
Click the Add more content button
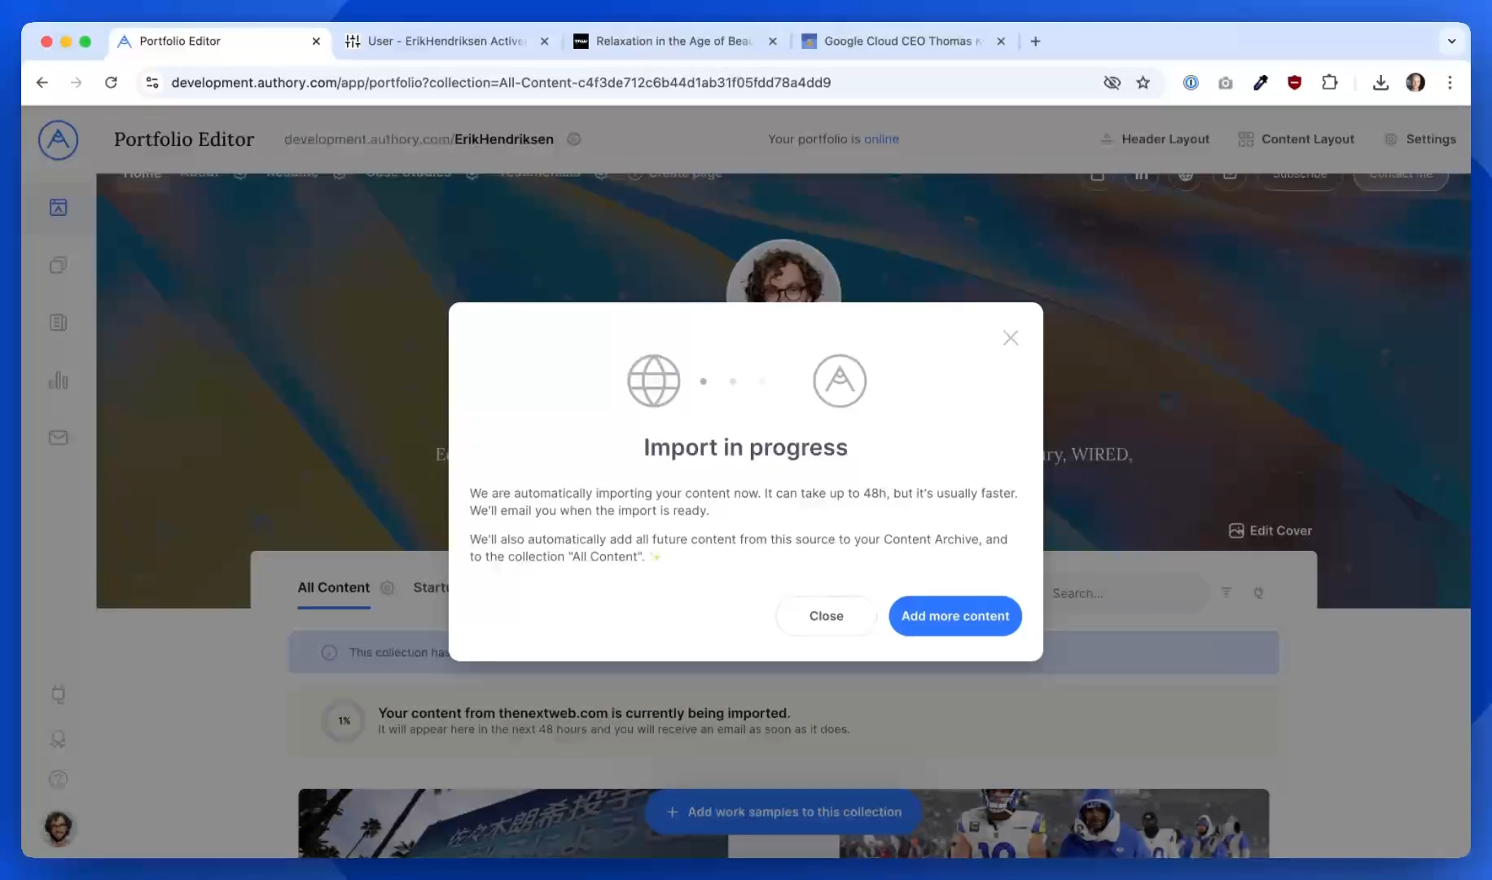pos(954,616)
